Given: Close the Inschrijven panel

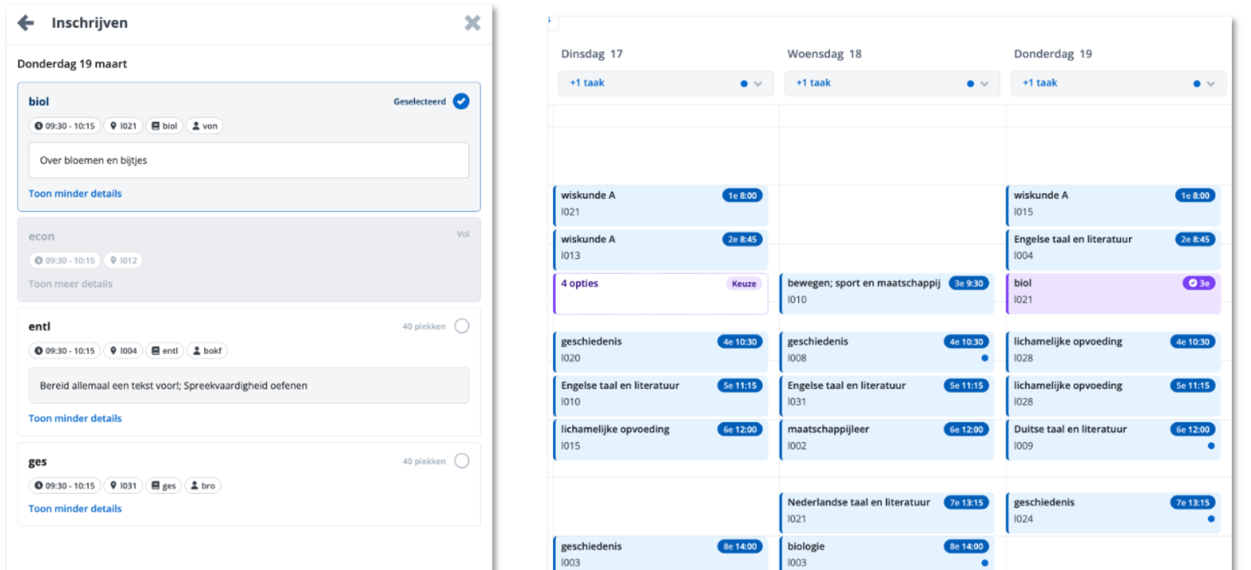Looking at the screenshot, I should [472, 23].
